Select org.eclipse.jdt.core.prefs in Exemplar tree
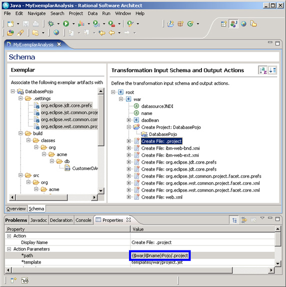The width and height of the screenshot is (286, 287). 66,105
